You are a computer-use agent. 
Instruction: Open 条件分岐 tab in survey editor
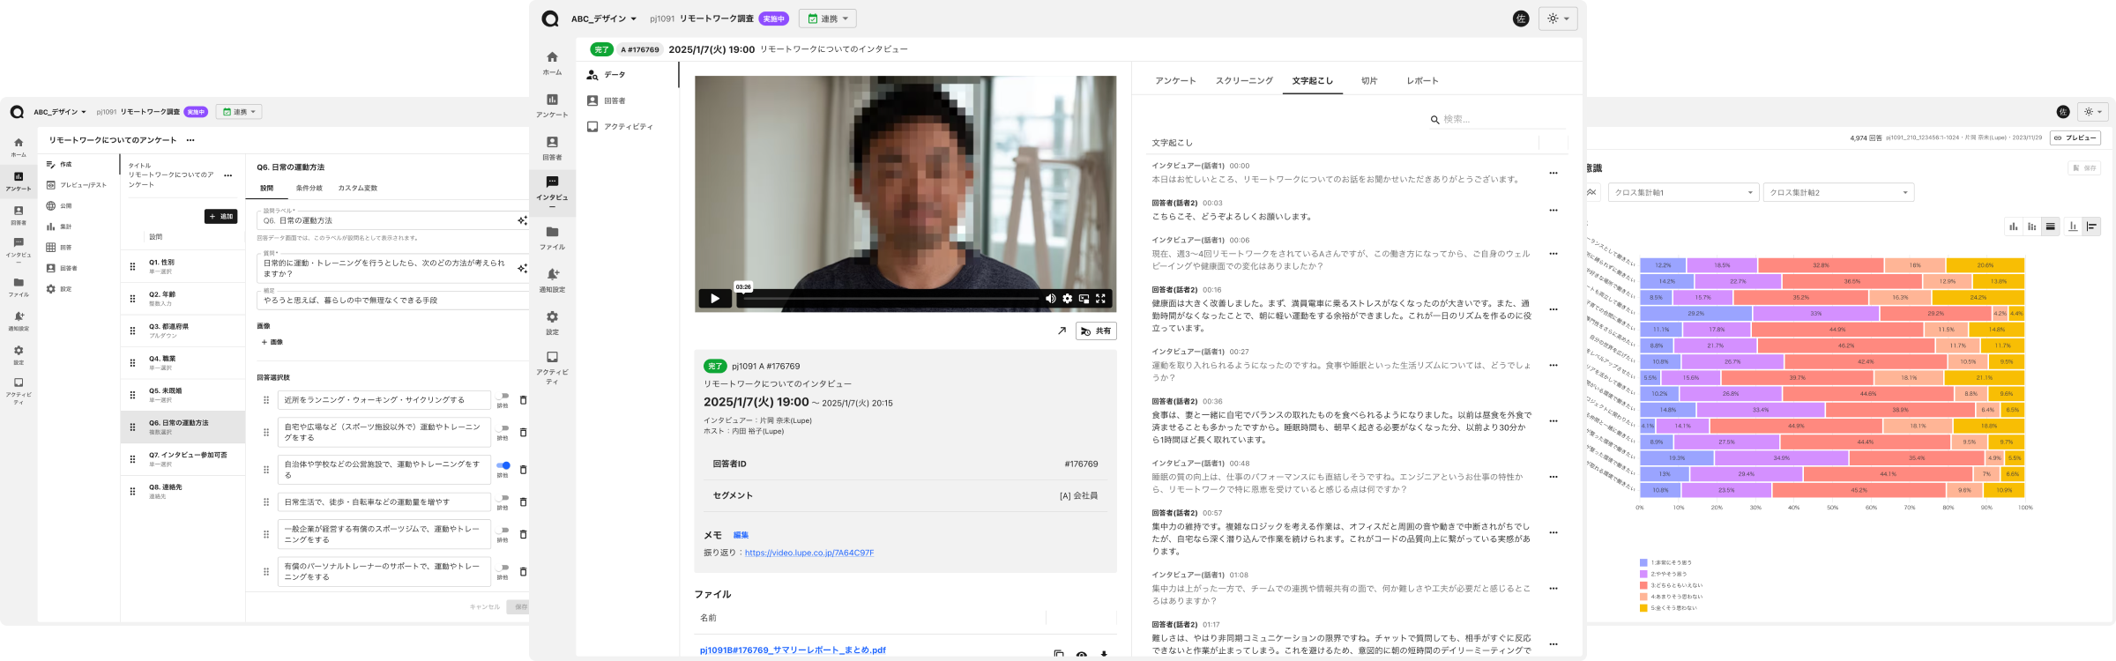click(x=309, y=188)
